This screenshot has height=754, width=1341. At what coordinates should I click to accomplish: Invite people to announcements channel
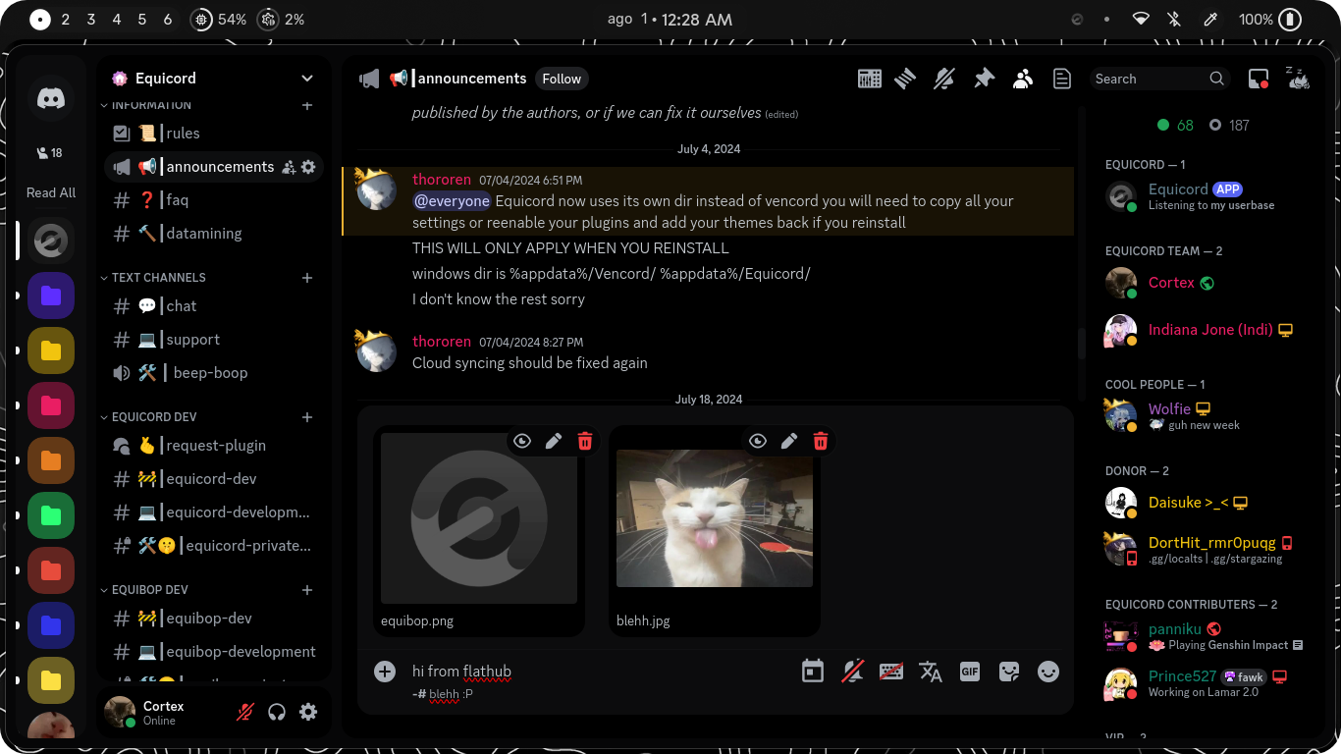[289, 167]
